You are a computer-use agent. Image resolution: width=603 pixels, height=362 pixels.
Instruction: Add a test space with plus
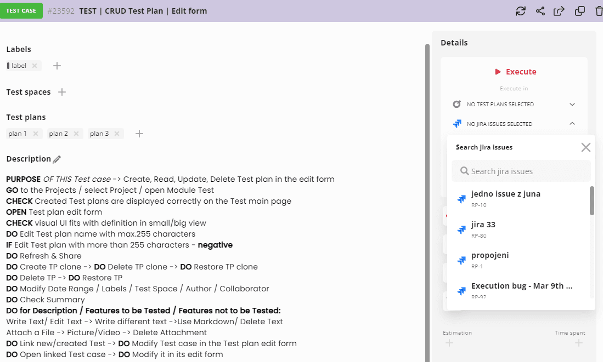tap(62, 92)
